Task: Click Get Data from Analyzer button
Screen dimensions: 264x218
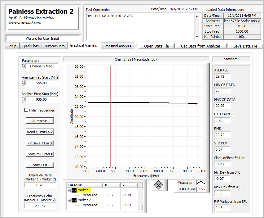Action: (201, 46)
